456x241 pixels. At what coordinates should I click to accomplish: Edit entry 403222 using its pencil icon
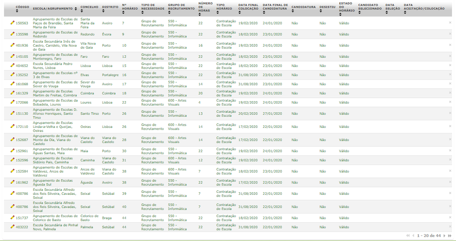pos(12,227)
